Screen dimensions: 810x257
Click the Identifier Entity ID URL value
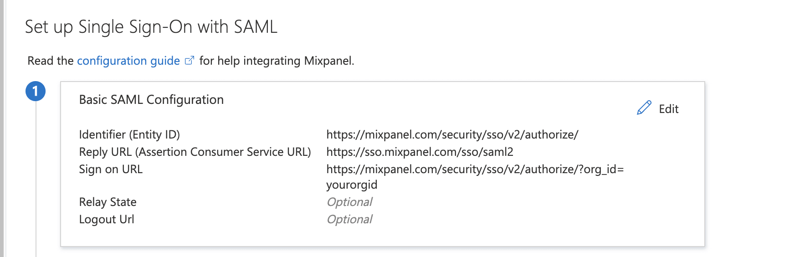click(452, 134)
